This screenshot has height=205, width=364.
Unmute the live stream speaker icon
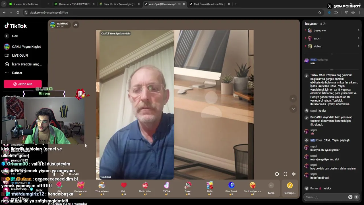[294, 174]
